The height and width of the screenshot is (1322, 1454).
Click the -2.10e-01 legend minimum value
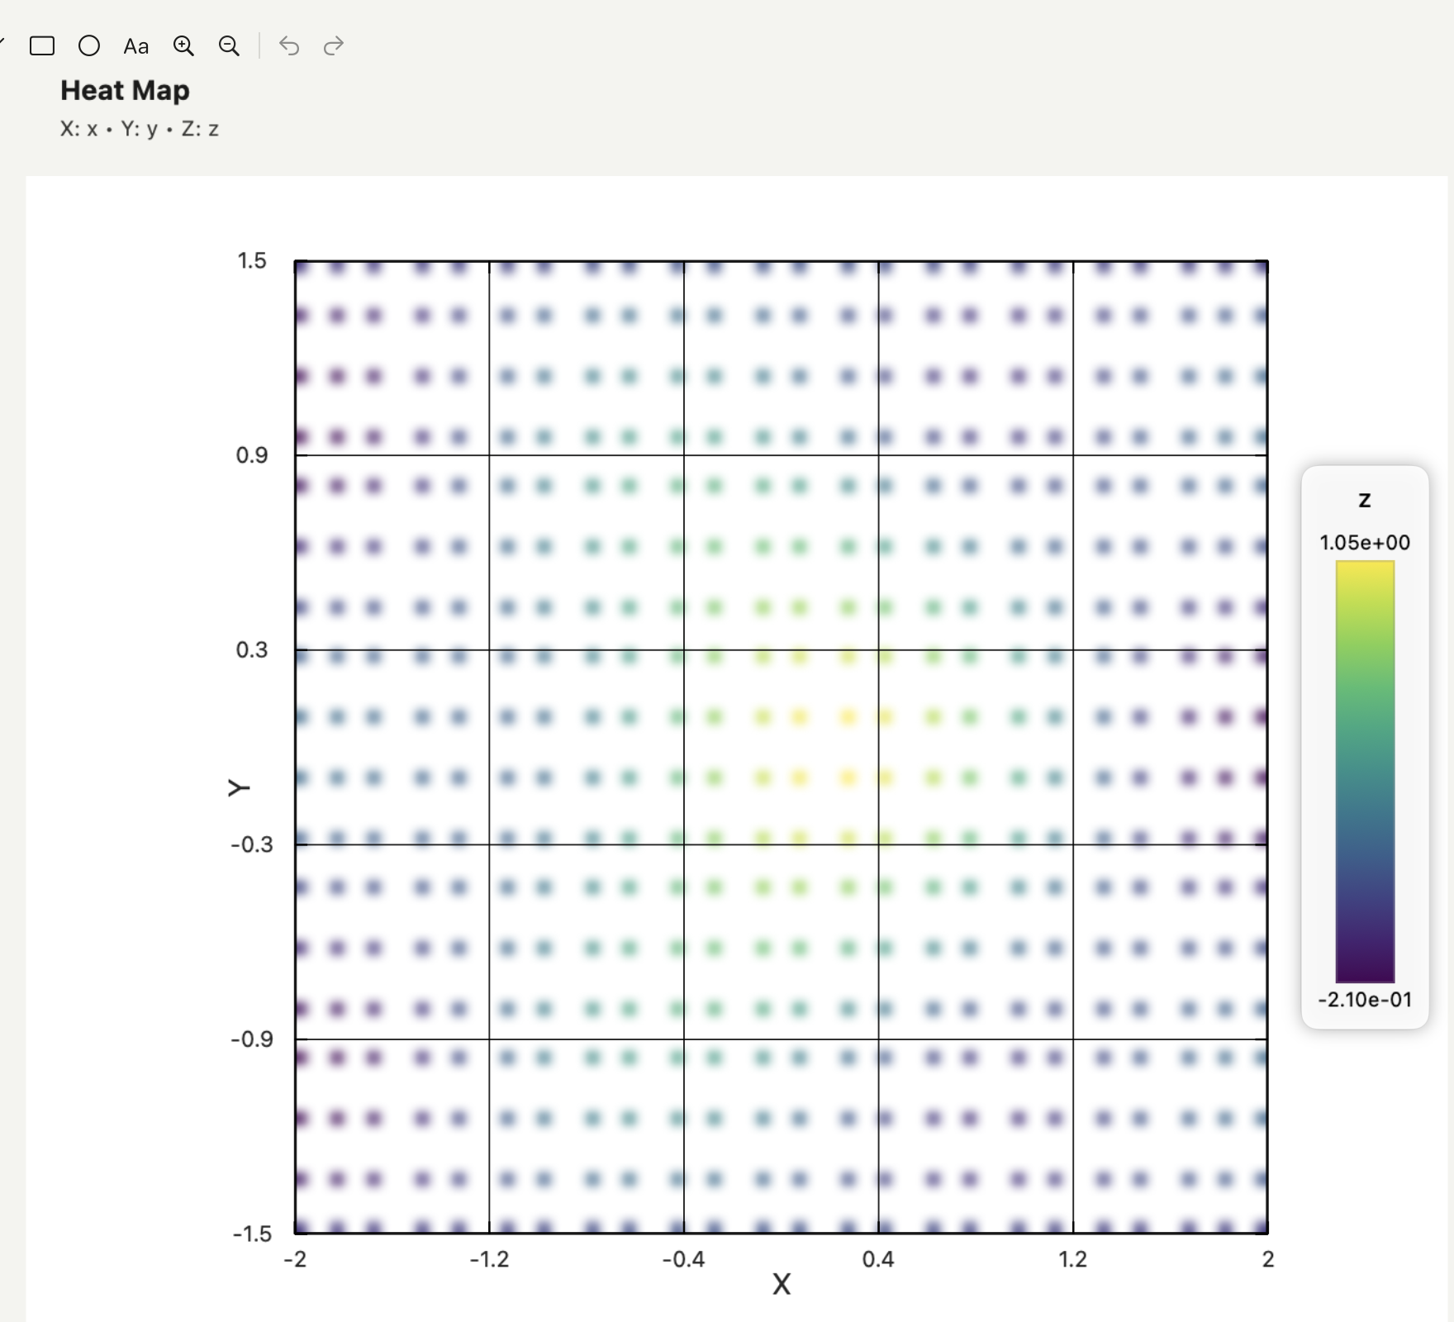(x=1365, y=1000)
